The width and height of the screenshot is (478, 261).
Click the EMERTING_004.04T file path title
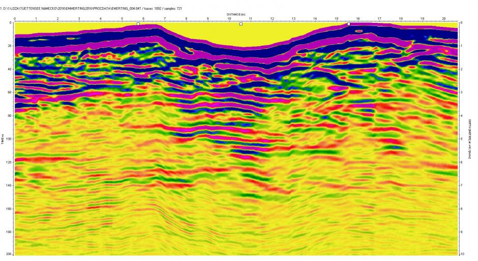tap(91, 9)
